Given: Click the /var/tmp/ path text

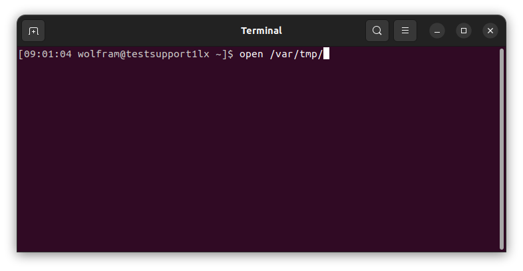Looking at the screenshot, I should click(296, 54).
